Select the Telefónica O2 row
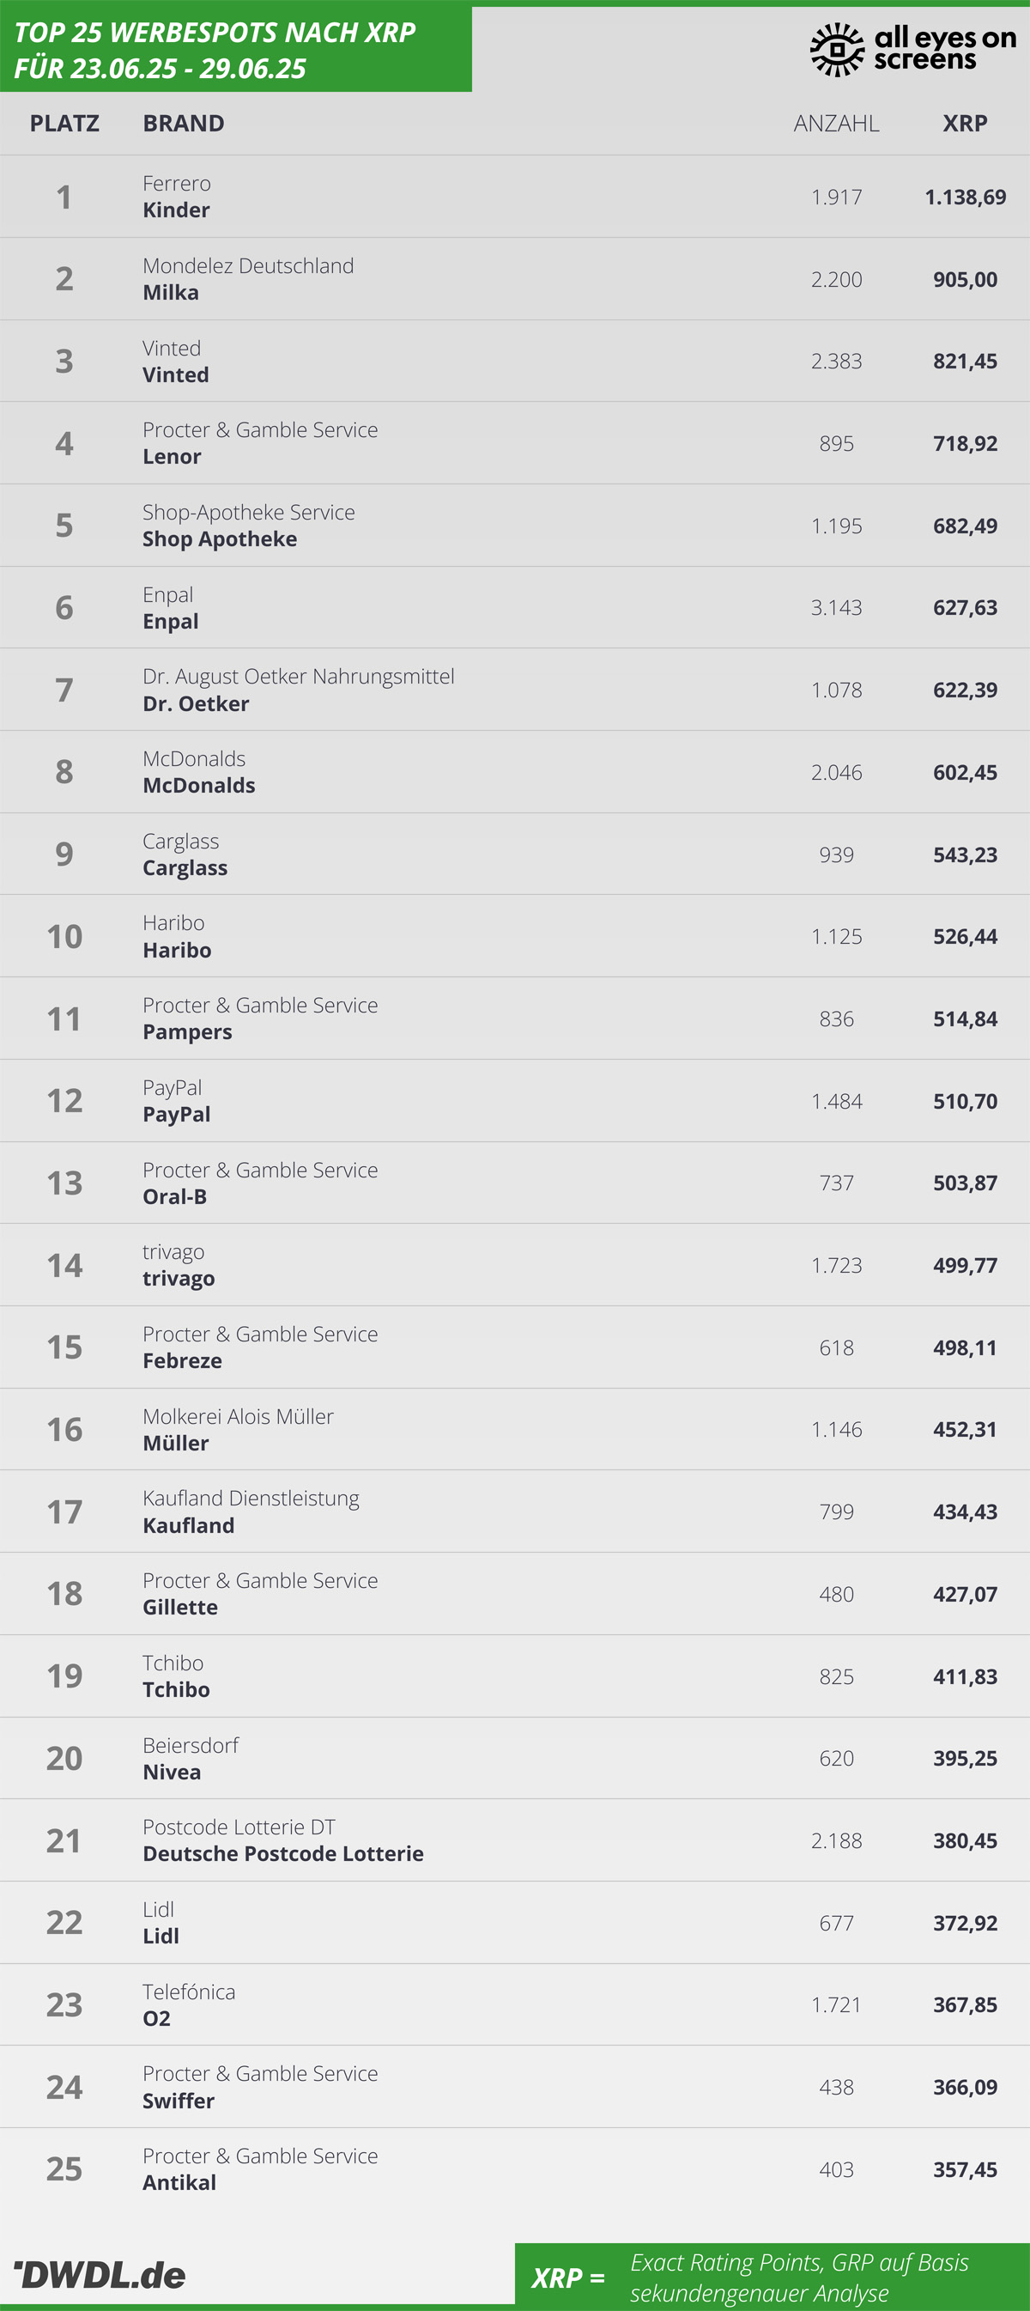Viewport: 1030px width, 2311px height. click(514, 2004)
